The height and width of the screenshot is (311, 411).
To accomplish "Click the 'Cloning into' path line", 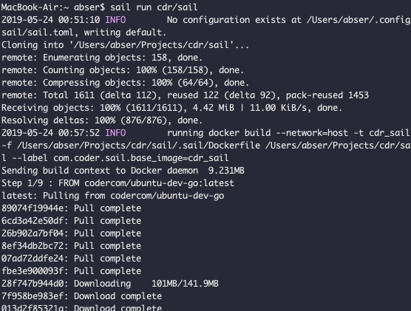I will pos(125,45).
